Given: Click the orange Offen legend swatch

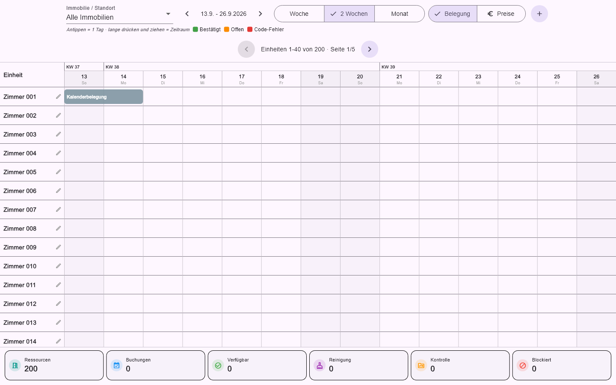Looking at the screenshot, I should click(x=227, y=30).
